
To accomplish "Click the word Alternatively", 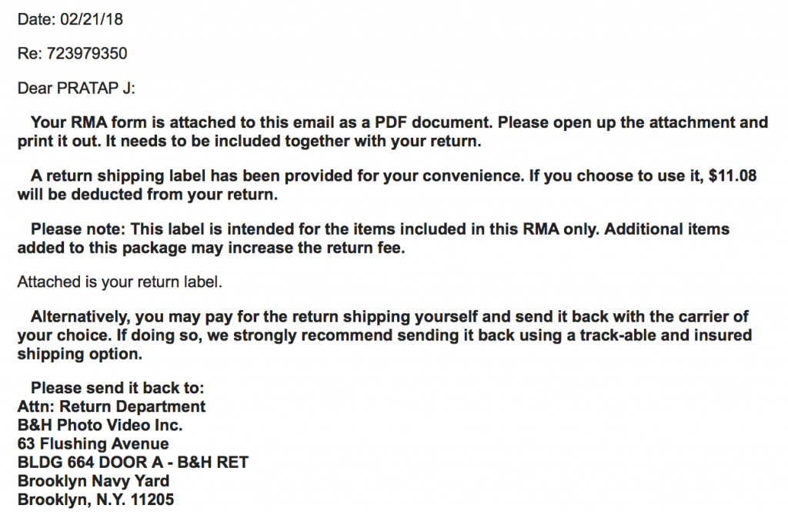I will pyautogui.click(x=80, y=317).
